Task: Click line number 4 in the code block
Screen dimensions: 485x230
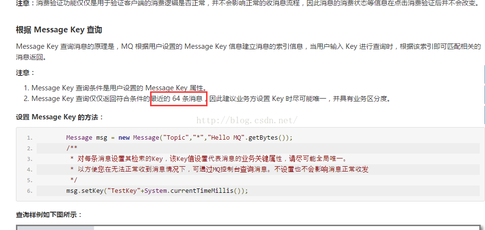Action: coord(30,170)
